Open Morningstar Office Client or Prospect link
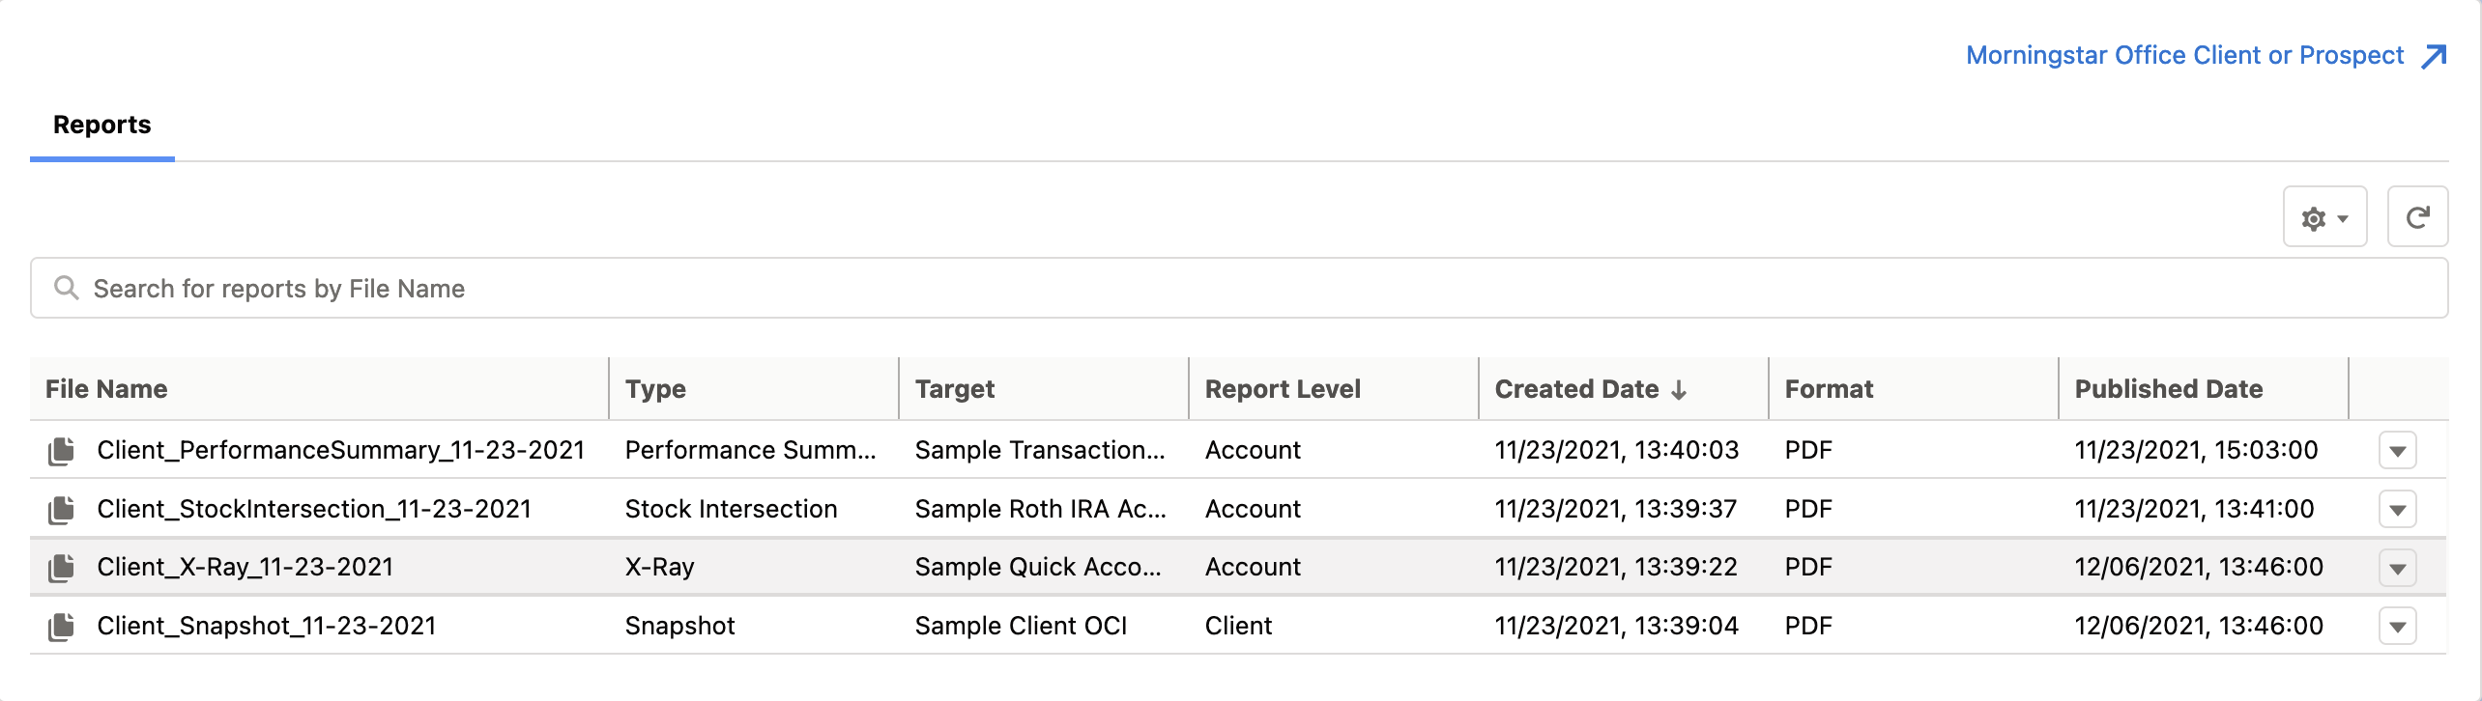 point(2184,56)
